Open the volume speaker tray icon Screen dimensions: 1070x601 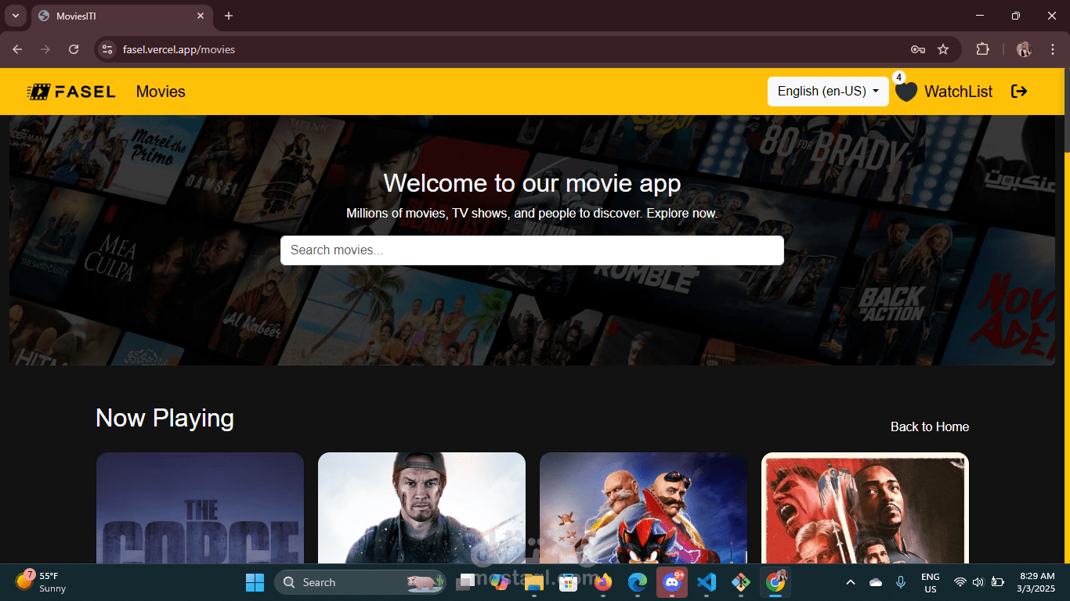click(x=978, y=582)
